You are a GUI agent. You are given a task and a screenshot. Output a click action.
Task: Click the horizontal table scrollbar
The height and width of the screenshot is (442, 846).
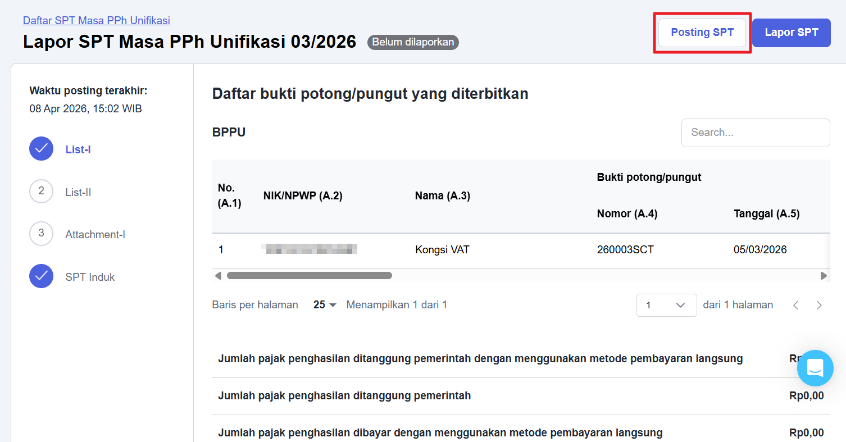click(309, 276)
